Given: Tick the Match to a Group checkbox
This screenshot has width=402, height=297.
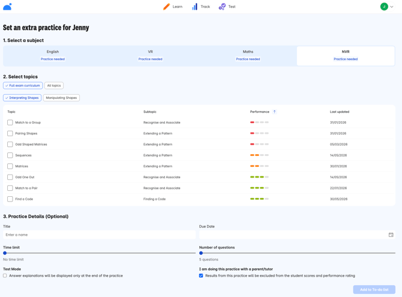Looking at the screenshot, I should [10, 122].
